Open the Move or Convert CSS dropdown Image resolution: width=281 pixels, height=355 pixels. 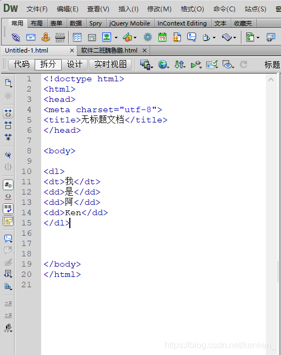click(x=8, y=286)
